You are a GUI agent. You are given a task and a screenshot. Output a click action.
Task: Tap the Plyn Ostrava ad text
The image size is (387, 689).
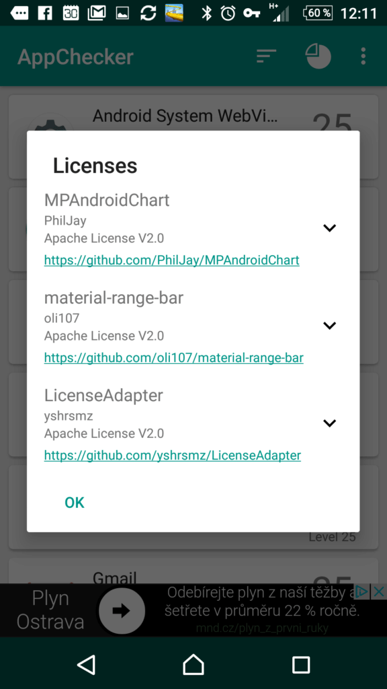(50, 610)
